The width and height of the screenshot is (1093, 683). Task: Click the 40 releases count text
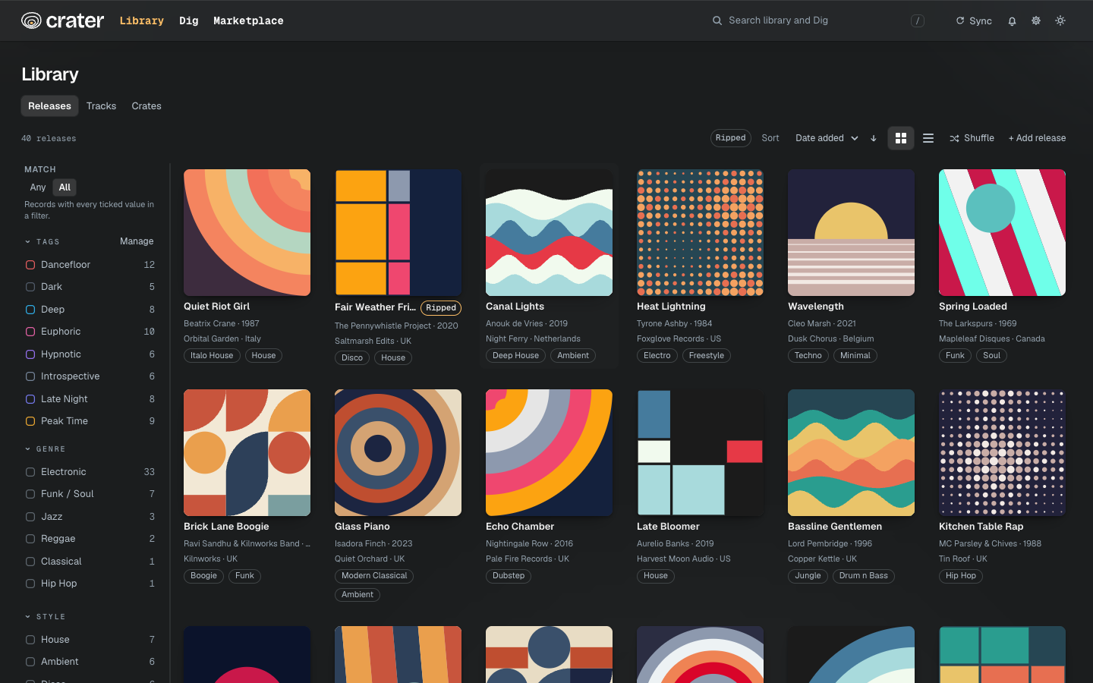(49, 139)
